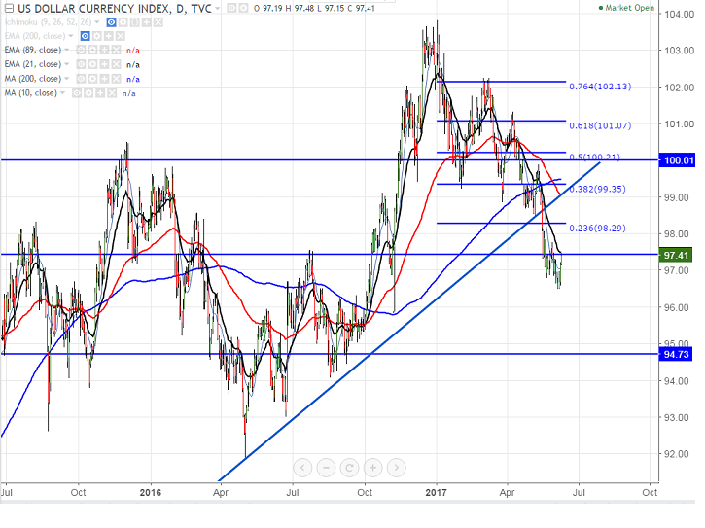
Task: Expand the EMA (21, close) dropdown arrow
Action: (x=66, y=64)
